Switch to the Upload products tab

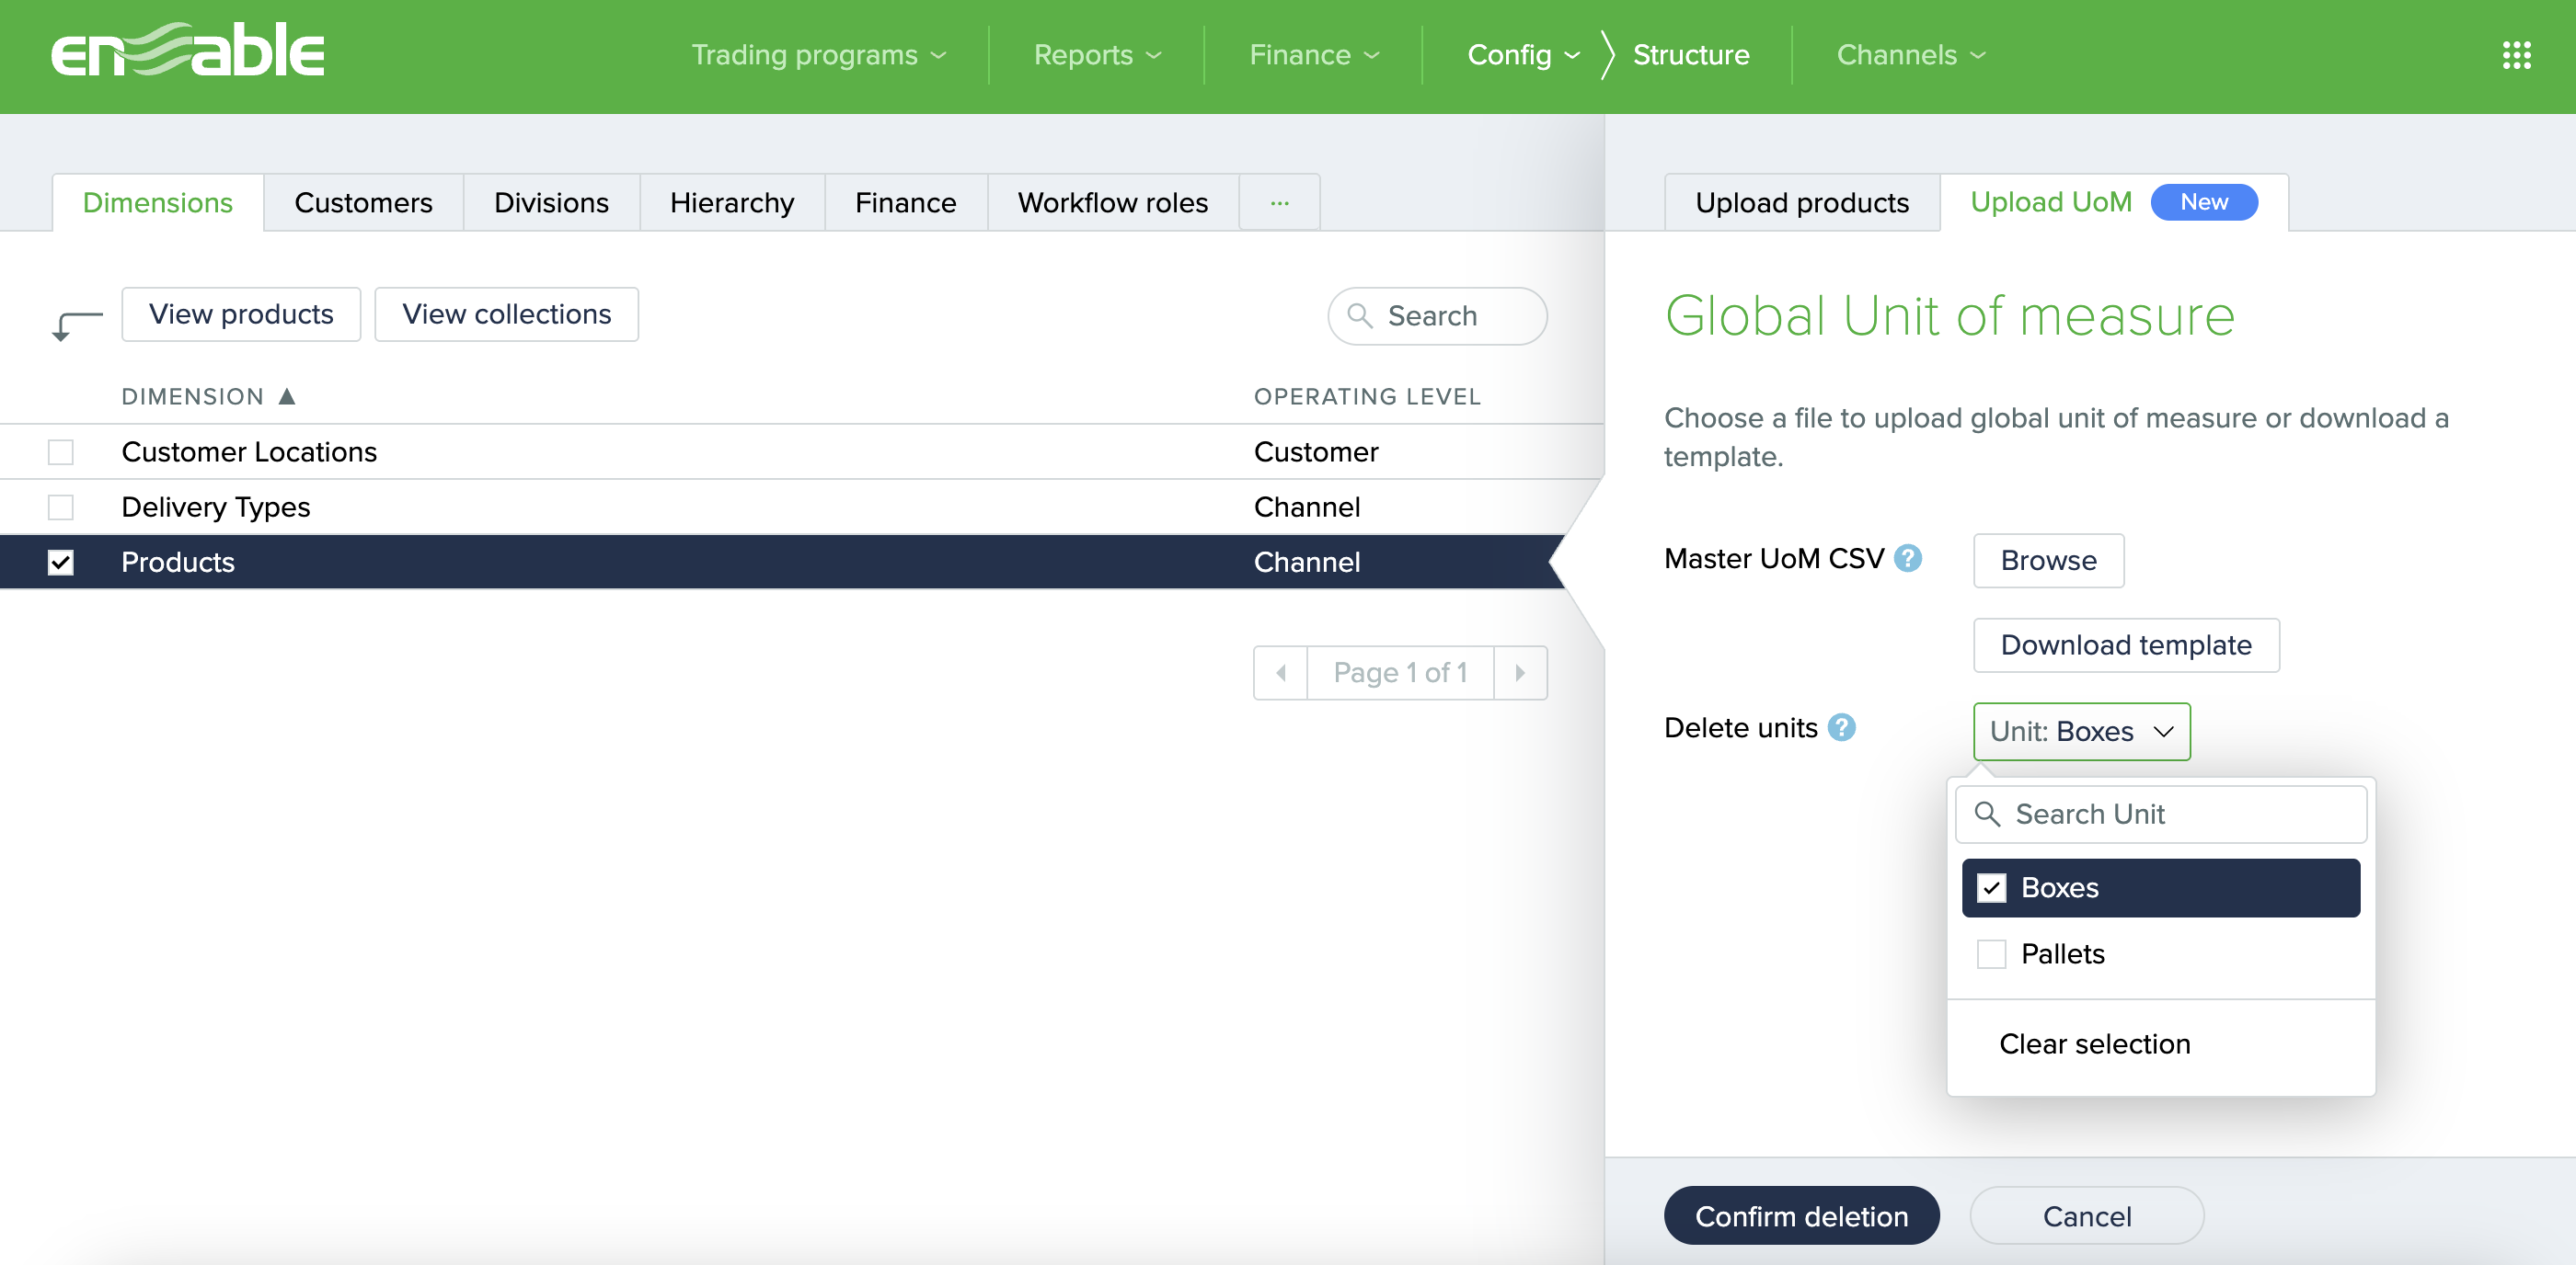(1801, 203)
